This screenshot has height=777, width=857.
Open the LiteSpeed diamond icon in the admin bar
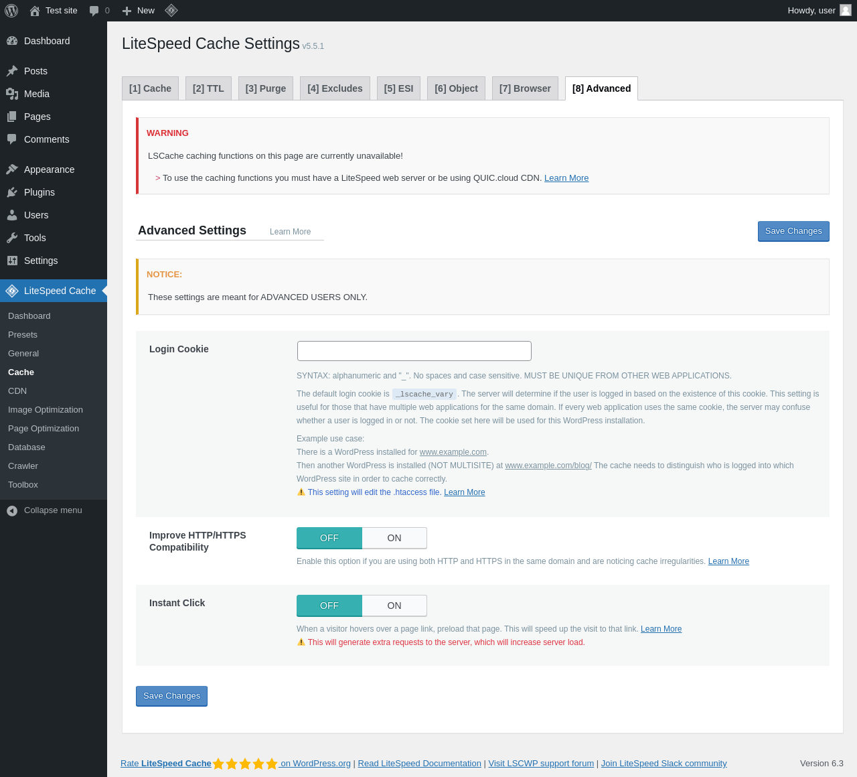point(171,10)
